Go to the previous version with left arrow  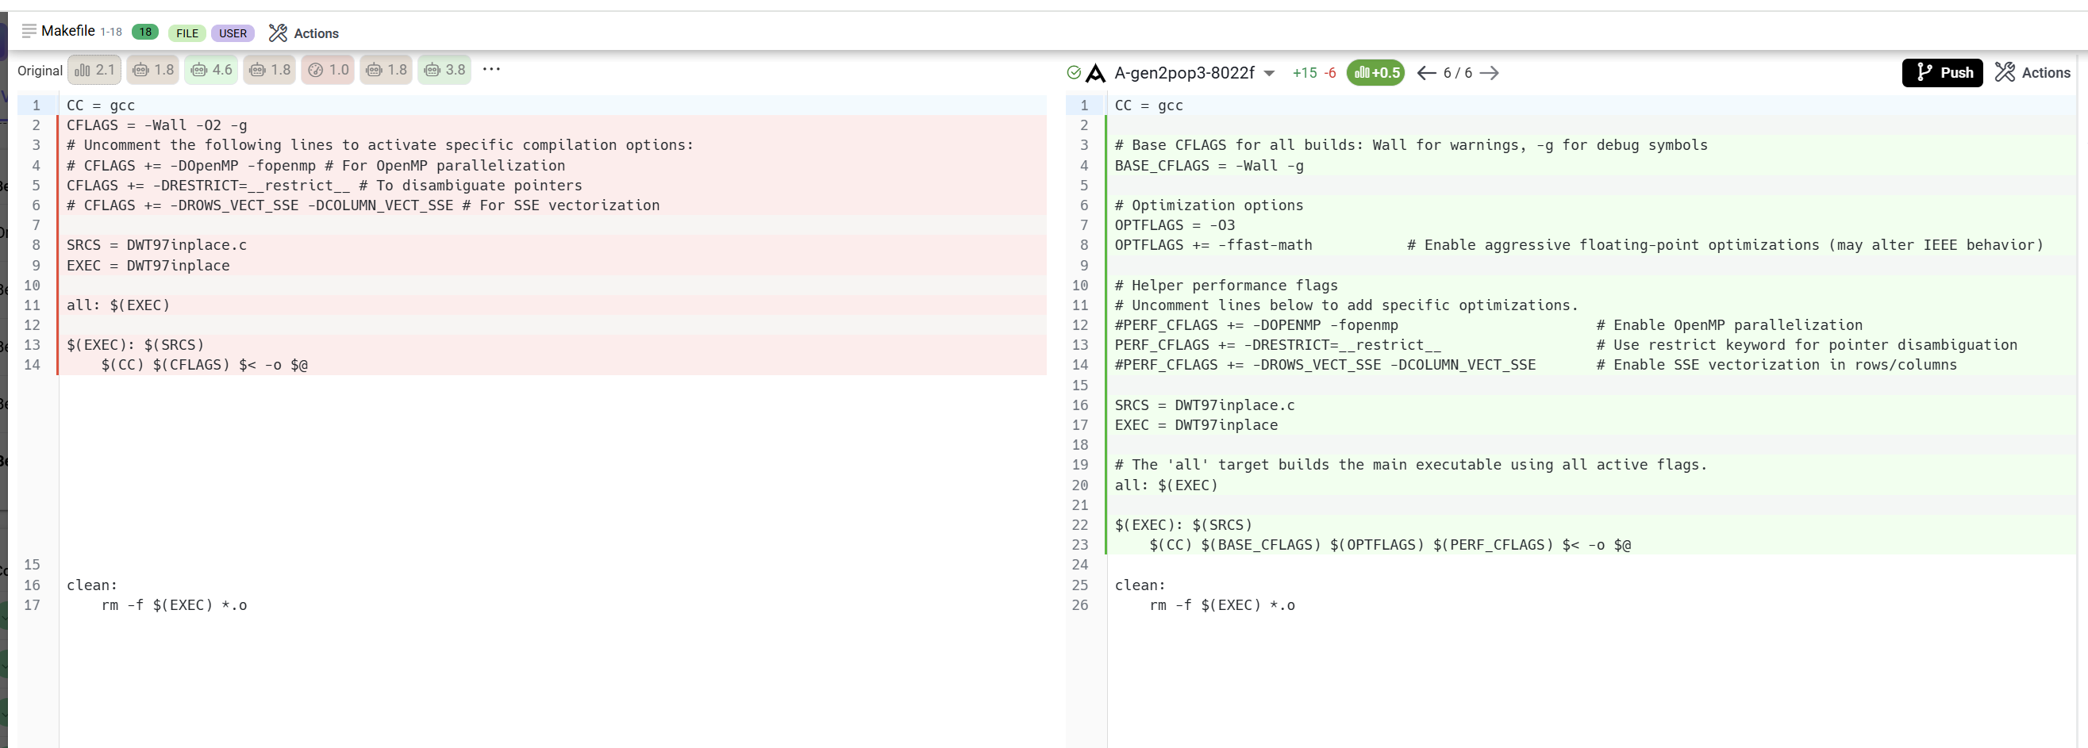tap(1427, 73)
